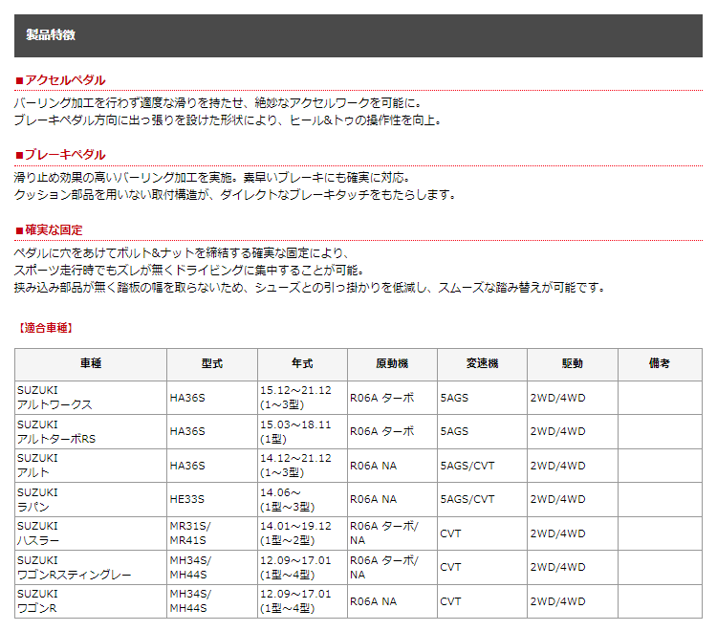Click 12.09～17.01 in the ワゴンRスティングレー row

295,560
